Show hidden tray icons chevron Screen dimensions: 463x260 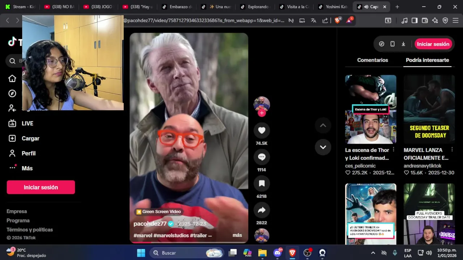(x=373, y=253)
